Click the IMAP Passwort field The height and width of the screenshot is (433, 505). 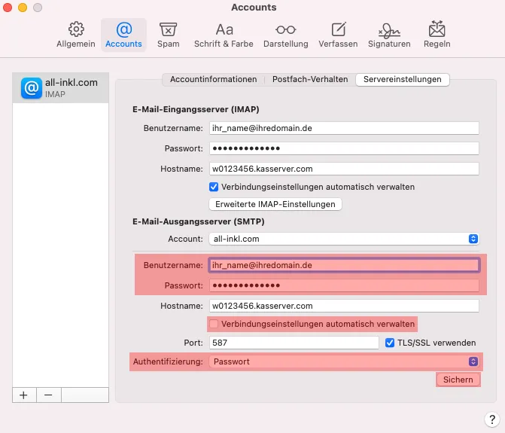[x=344, y=148]
